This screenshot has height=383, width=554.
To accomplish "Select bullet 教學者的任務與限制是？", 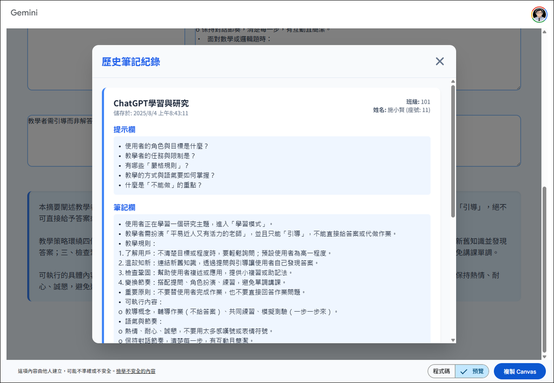I will pos(160,156).
